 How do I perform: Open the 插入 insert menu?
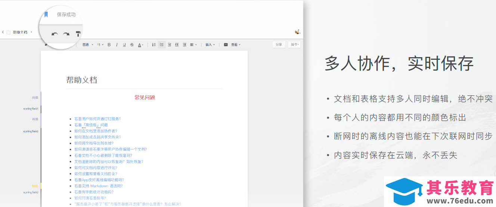click(210, 45)
